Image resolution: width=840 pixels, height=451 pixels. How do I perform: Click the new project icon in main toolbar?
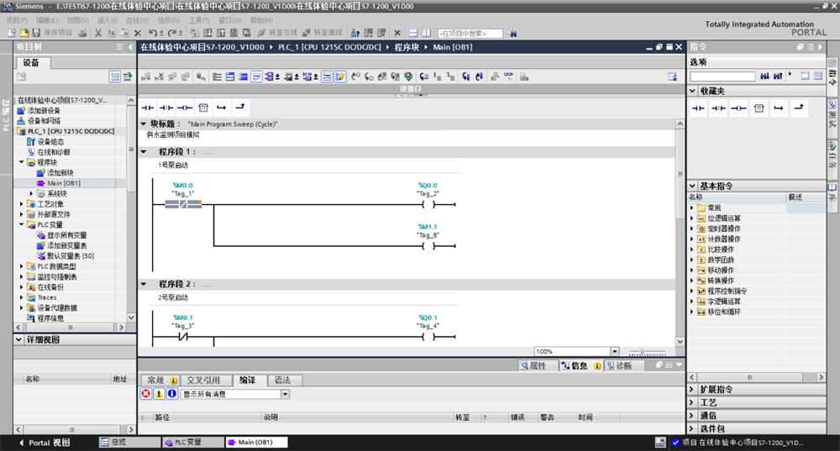tap(12, 34)
